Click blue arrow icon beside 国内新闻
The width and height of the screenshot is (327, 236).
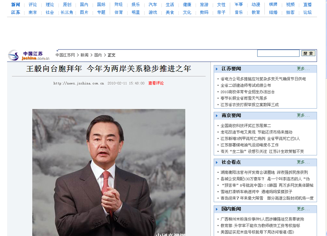(x=217, y=209)
